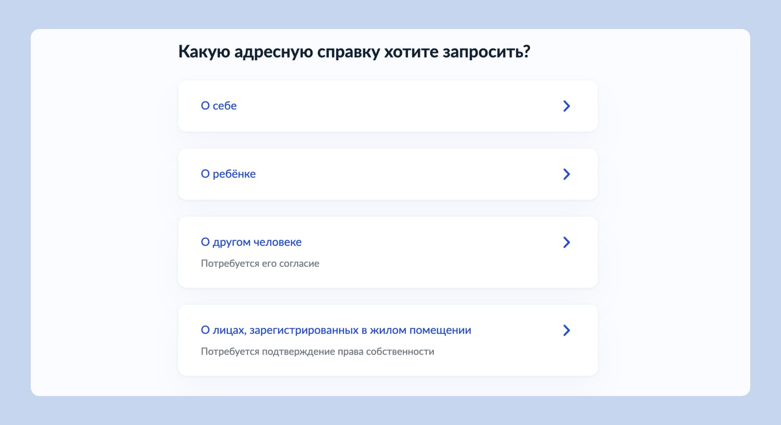Select 'О лицах, зарегистрированных в жилом помещении'

coord(336,330)
